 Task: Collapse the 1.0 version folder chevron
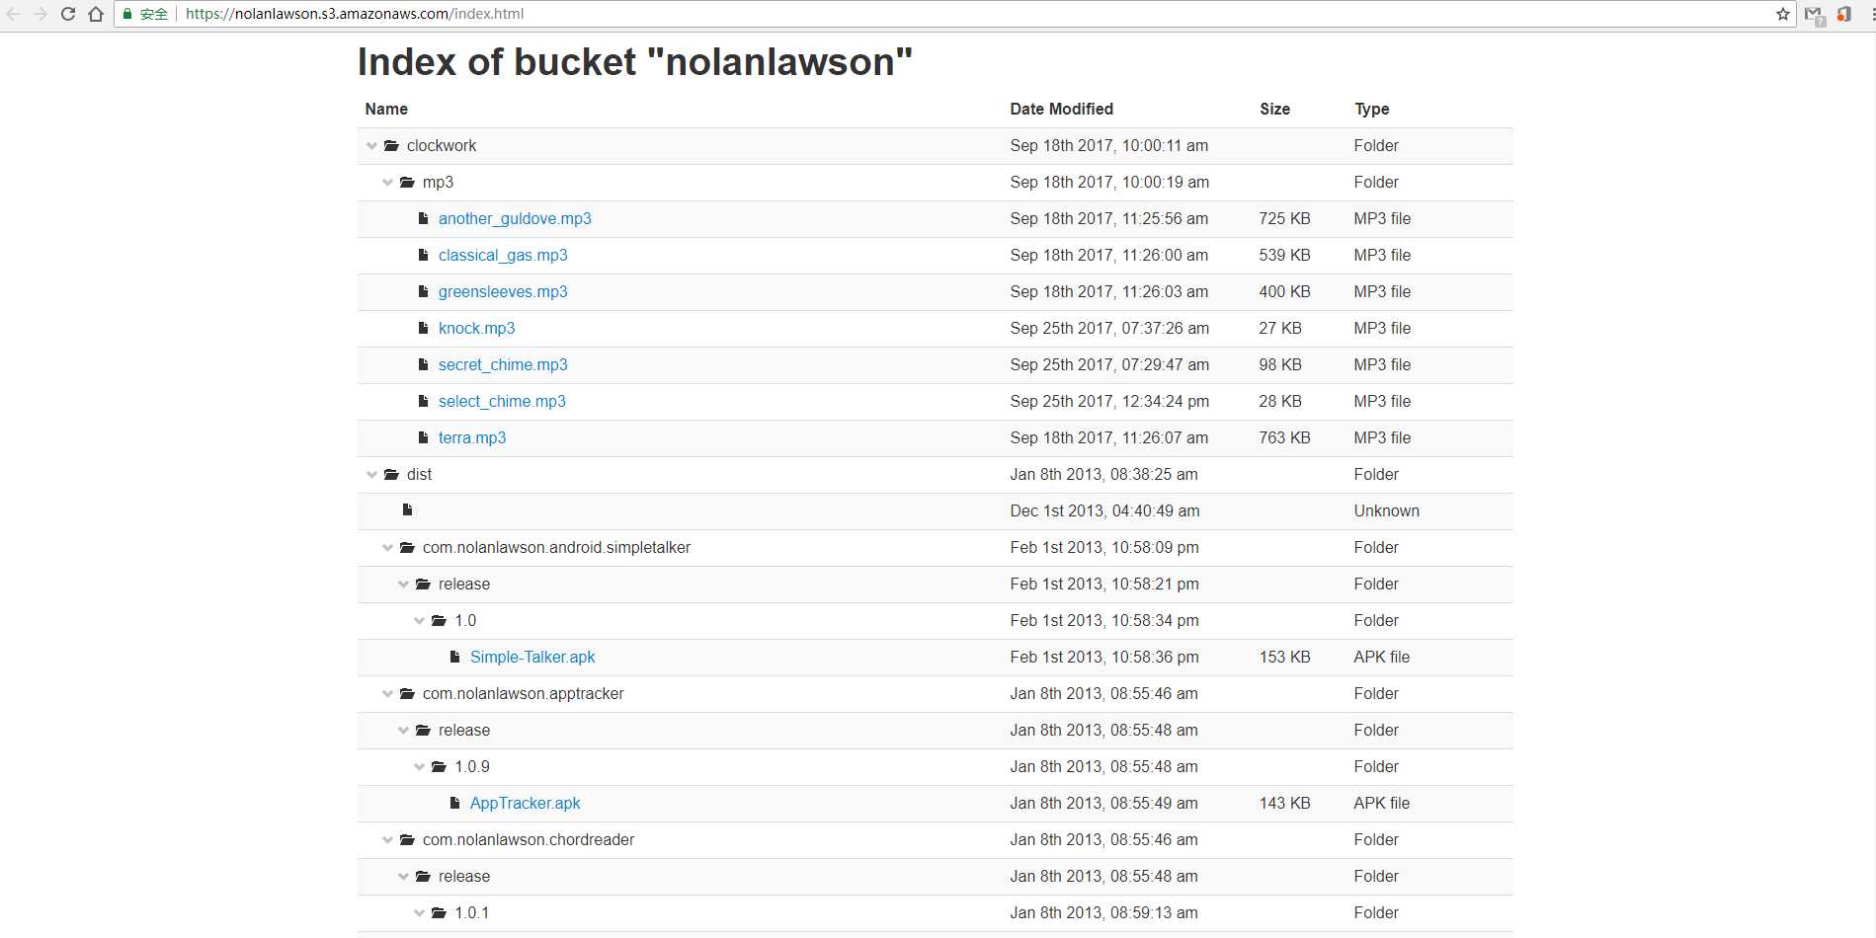(x=420, y=621)
